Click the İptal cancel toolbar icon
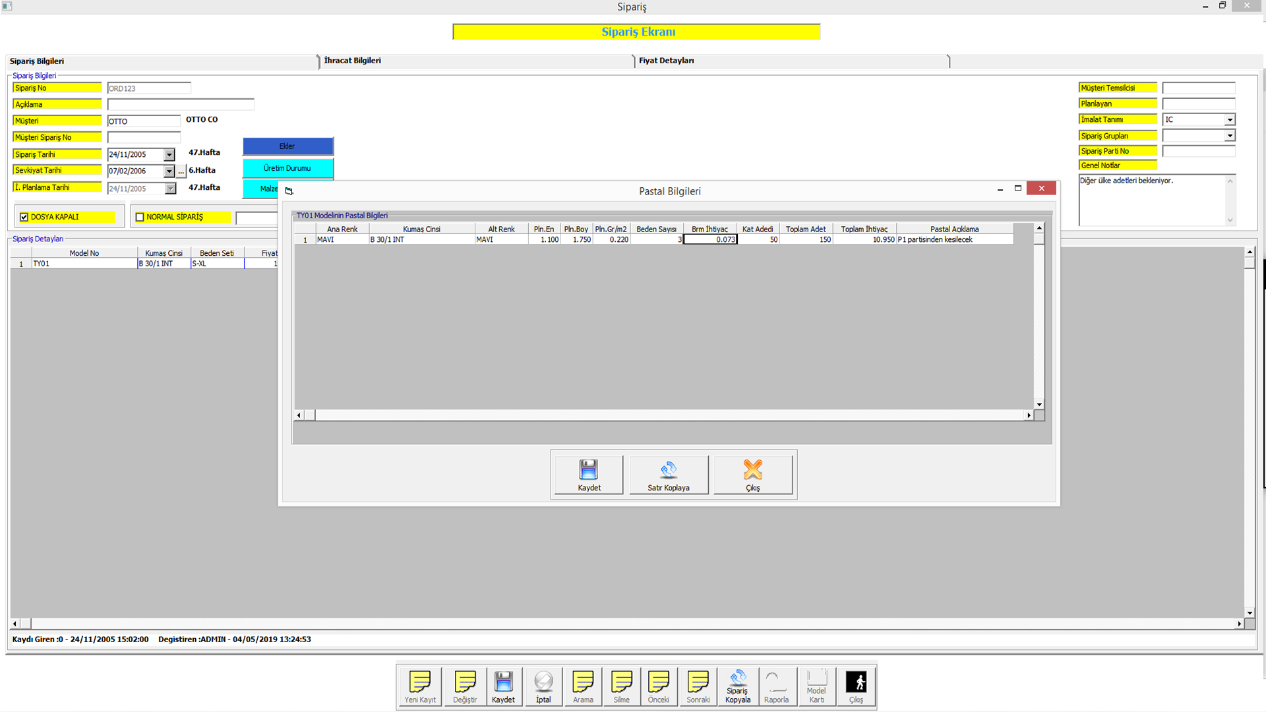1266x712 pixels. tap(543, 682)
